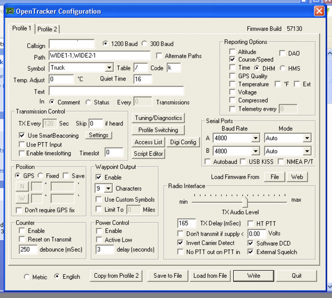Check Power Control Active Low
This screenshot has height=298, width=332.
99,240
